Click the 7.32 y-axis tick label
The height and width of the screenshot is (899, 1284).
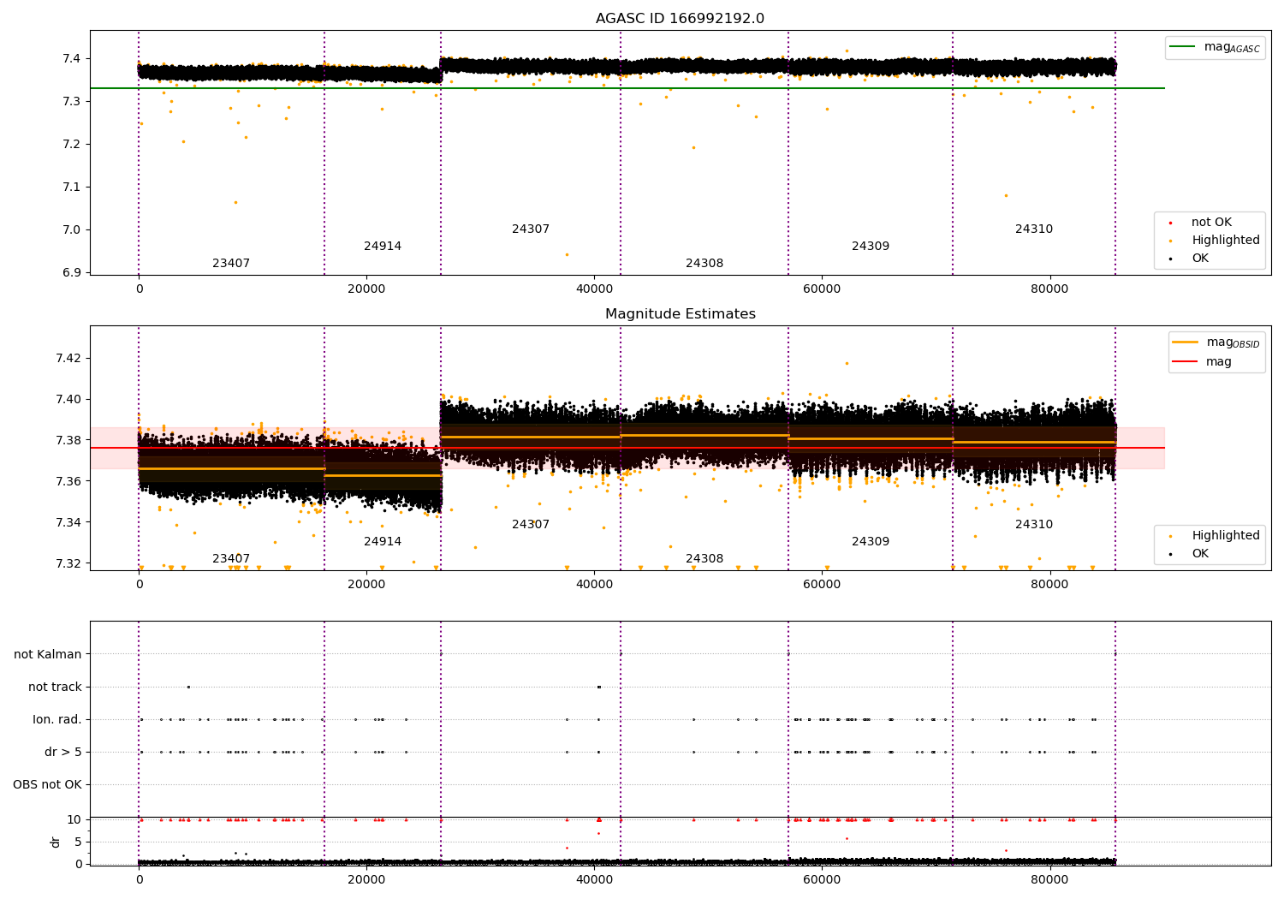coord(67,563)
